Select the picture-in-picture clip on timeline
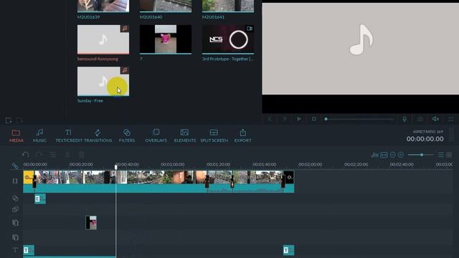The image size is (459, 258). click(x=91, y=223)
